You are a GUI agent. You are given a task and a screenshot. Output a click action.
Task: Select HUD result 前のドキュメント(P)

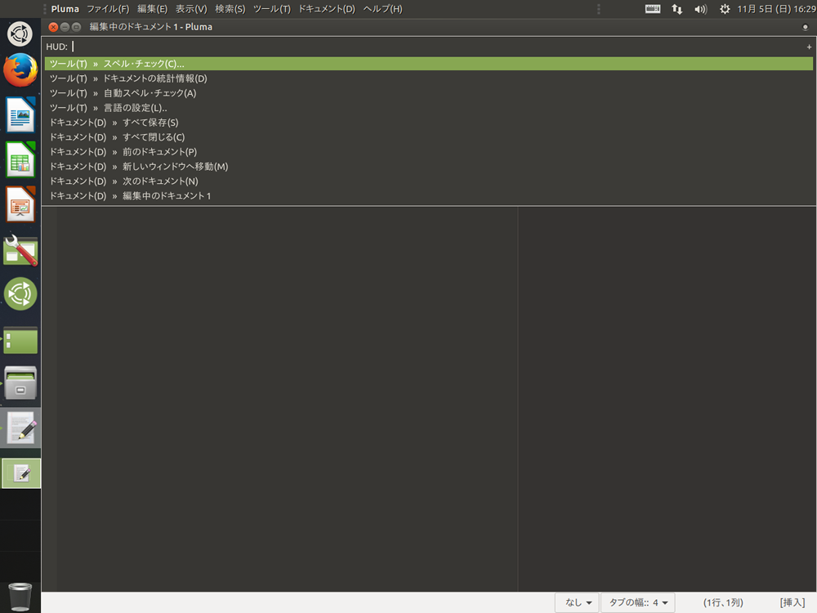pyautogui.click(x=428, y=152)
